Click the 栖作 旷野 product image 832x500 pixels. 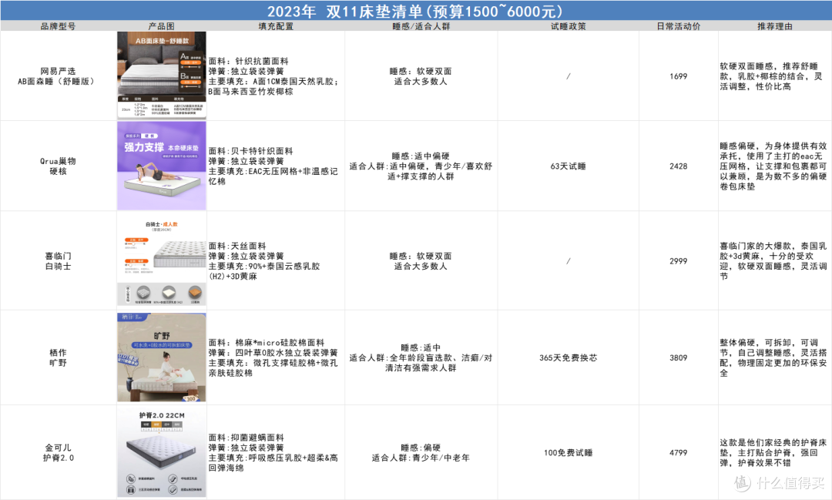tap(162, 357)
